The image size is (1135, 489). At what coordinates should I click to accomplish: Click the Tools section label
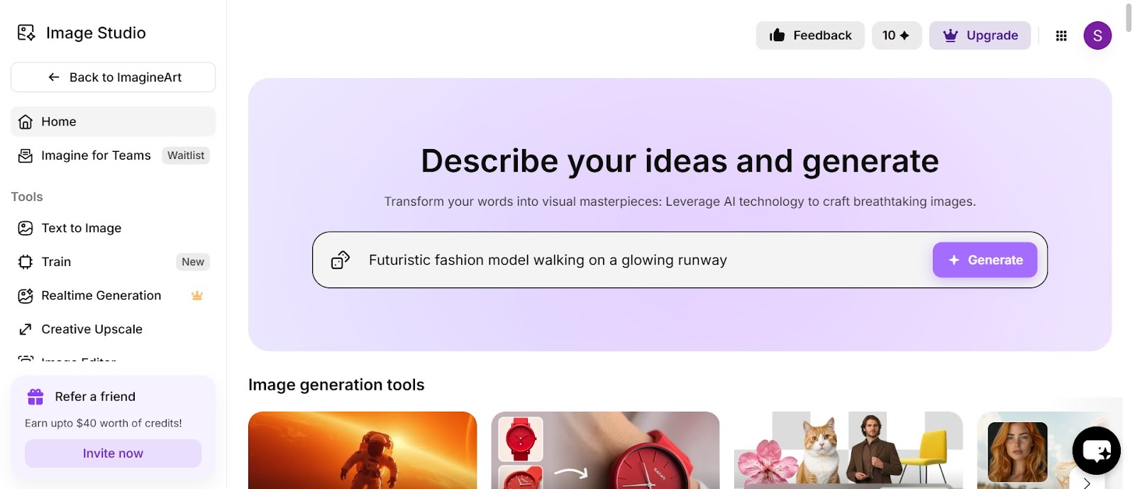pos(27,197)
